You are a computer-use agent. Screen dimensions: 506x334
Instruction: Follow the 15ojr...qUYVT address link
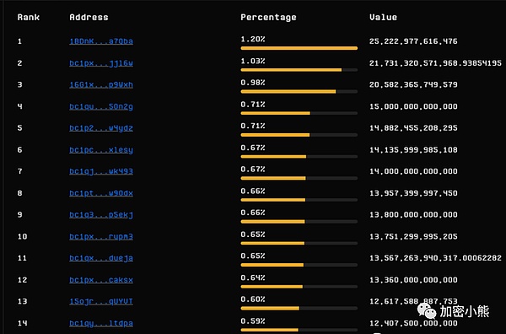click(x=101, y=301)
